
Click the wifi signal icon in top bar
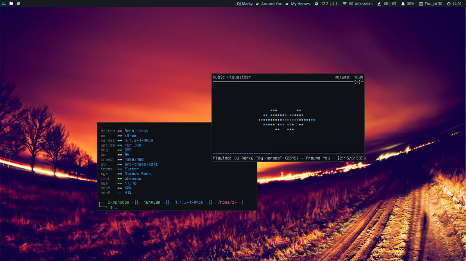(x=344, y=4)
